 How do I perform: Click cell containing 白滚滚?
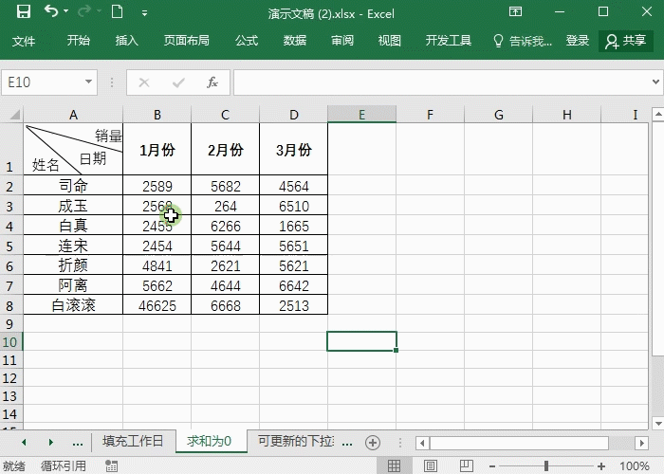click(73, 305)
